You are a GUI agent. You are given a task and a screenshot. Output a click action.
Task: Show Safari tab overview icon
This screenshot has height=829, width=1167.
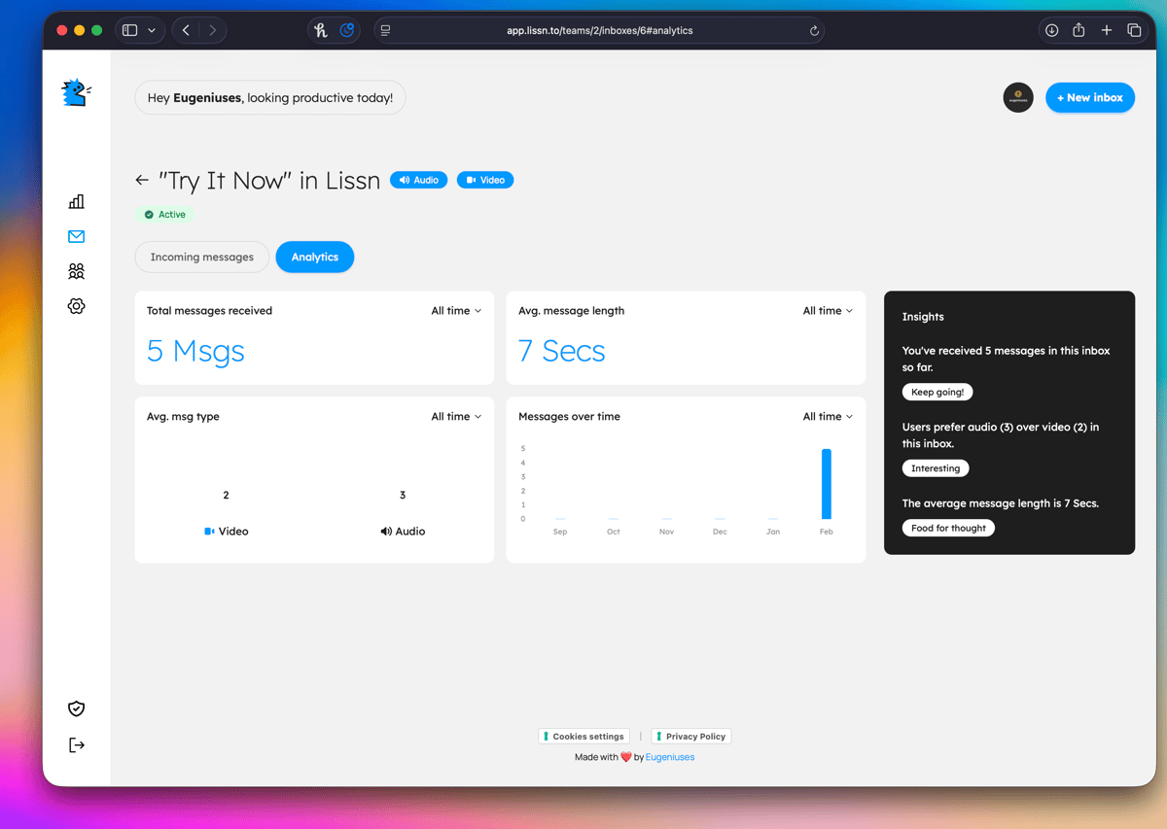click(1134, 30)
